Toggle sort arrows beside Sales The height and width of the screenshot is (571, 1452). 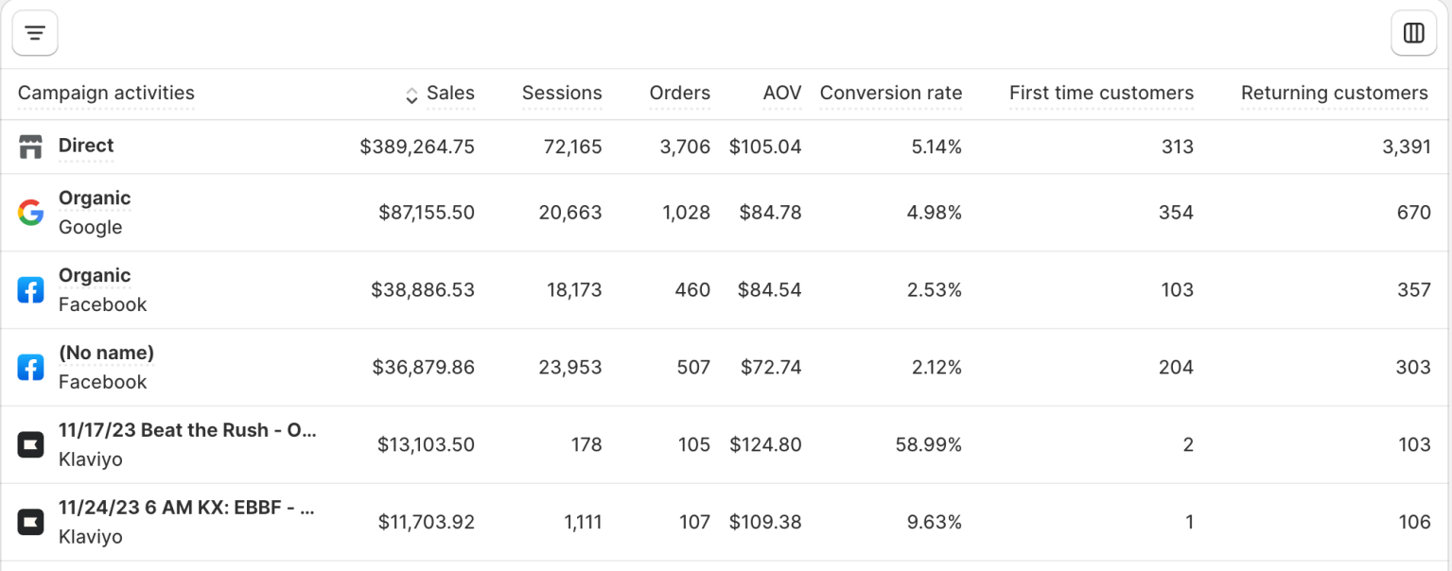pyautogui.click(x=411, y=95)
